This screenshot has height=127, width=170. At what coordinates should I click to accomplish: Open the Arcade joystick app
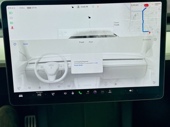point(110,91)
